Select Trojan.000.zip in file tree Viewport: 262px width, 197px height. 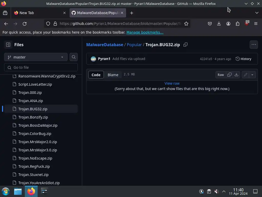(41, 92)
